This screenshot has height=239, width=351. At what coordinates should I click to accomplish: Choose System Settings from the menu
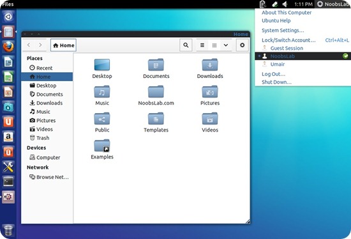tap(283, 30)
